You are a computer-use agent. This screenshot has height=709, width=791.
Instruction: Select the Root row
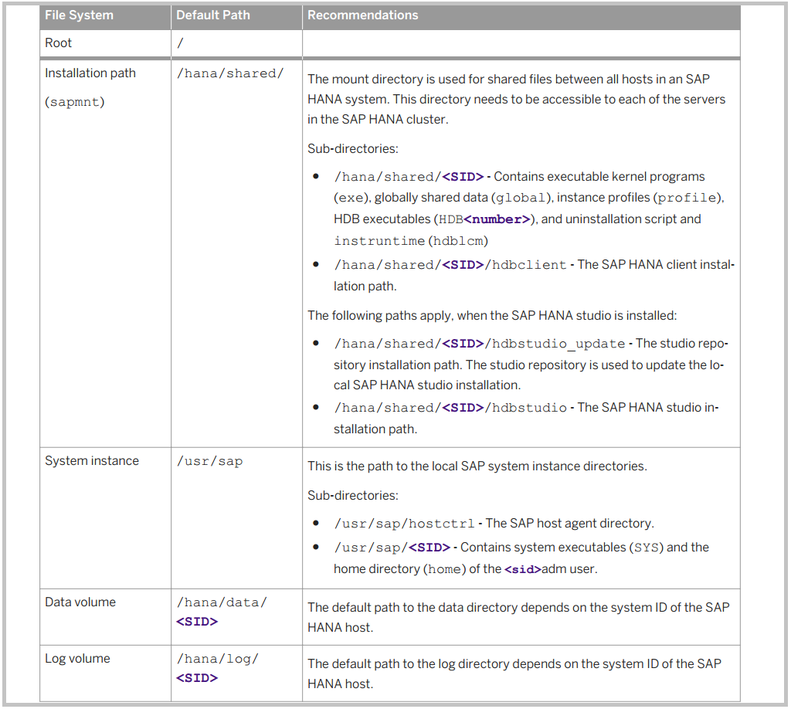point(58,42)
